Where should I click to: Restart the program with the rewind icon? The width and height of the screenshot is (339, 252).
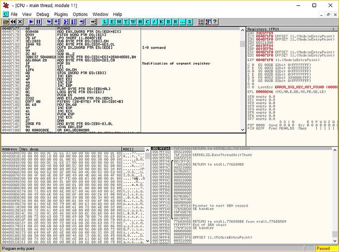point(13,22)
